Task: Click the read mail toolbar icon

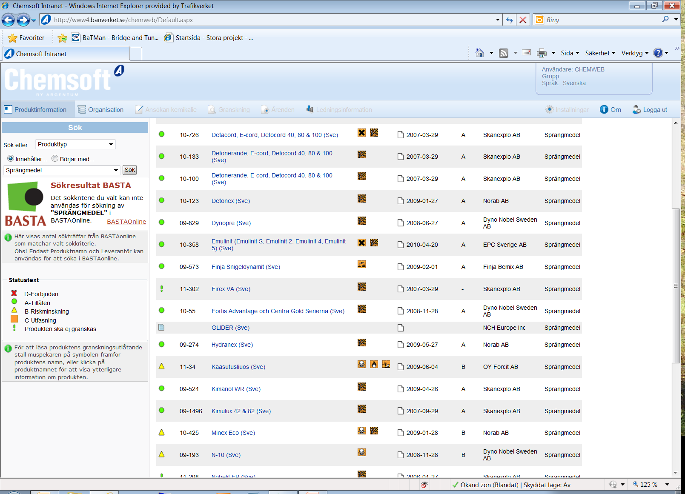Action: (527, 53)
